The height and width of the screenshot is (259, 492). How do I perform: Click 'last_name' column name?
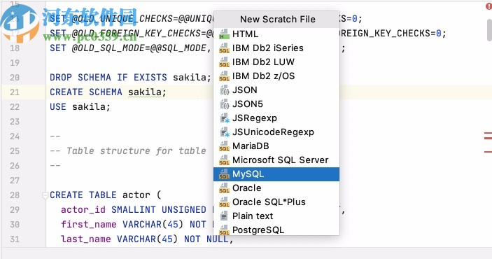point(86,239)
